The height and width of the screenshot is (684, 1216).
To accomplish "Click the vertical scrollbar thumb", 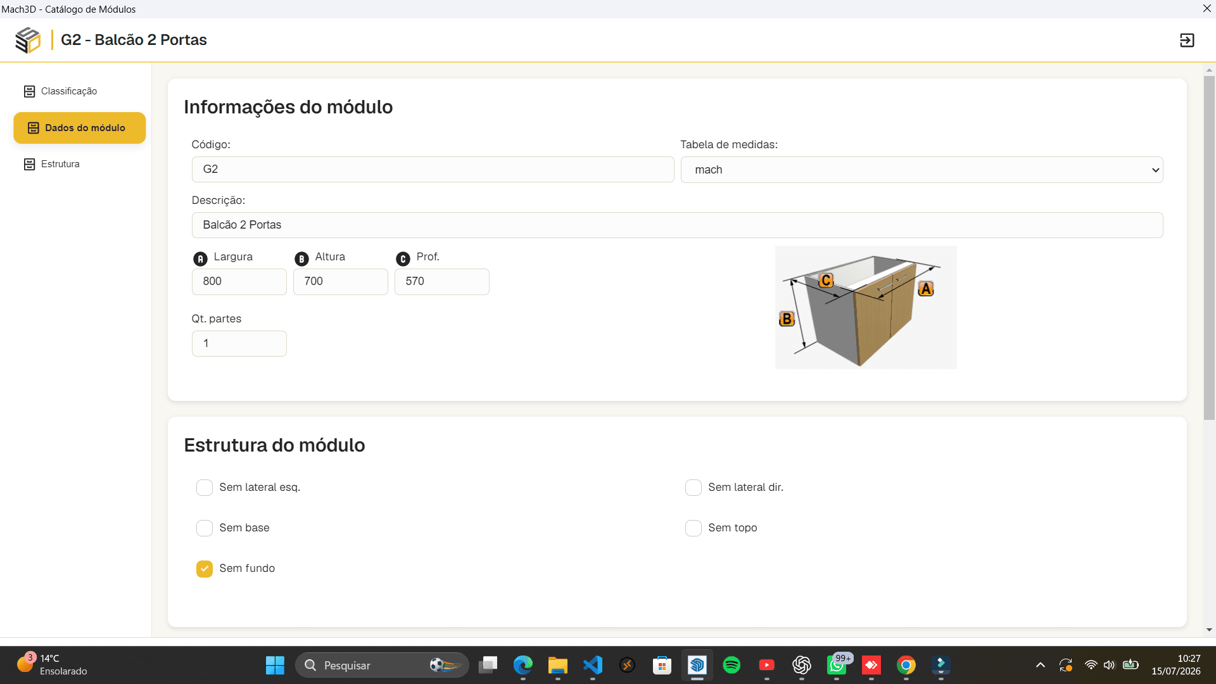I will [1209, 248].
